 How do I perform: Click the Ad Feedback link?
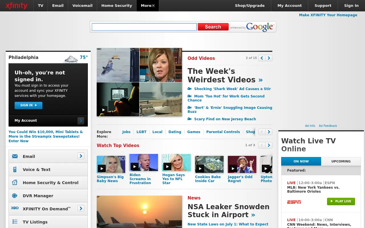point(328,126)
